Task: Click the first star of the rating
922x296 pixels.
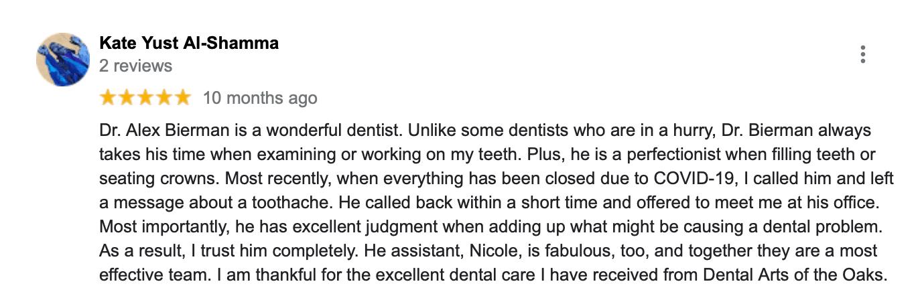Action: [x=108, y=98]
